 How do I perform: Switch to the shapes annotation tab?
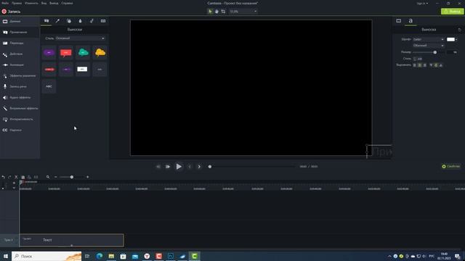click(69, 21)
